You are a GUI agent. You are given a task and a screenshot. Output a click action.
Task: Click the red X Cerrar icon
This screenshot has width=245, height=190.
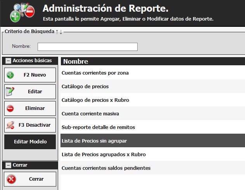(x=12, y=179)
